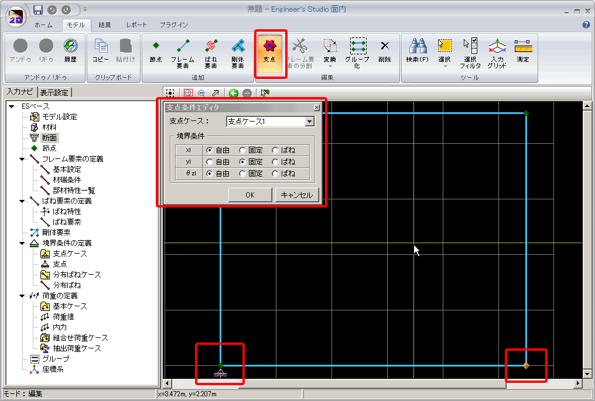Collapse the ESベース tree root
Screen dimensions: 595x401
pyautogui.click(x=12, y=106)
